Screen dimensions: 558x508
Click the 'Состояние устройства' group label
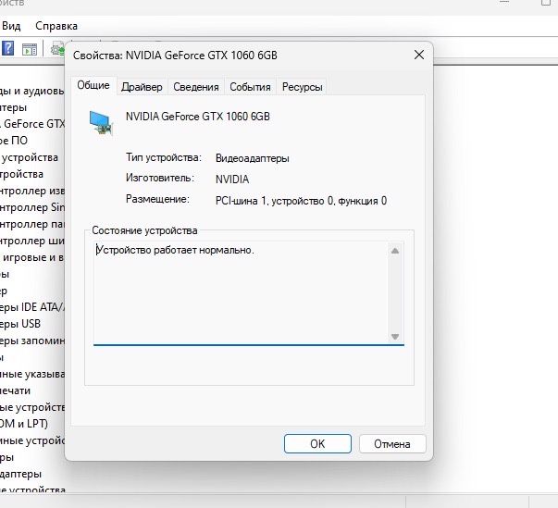(x=144, y=230)
